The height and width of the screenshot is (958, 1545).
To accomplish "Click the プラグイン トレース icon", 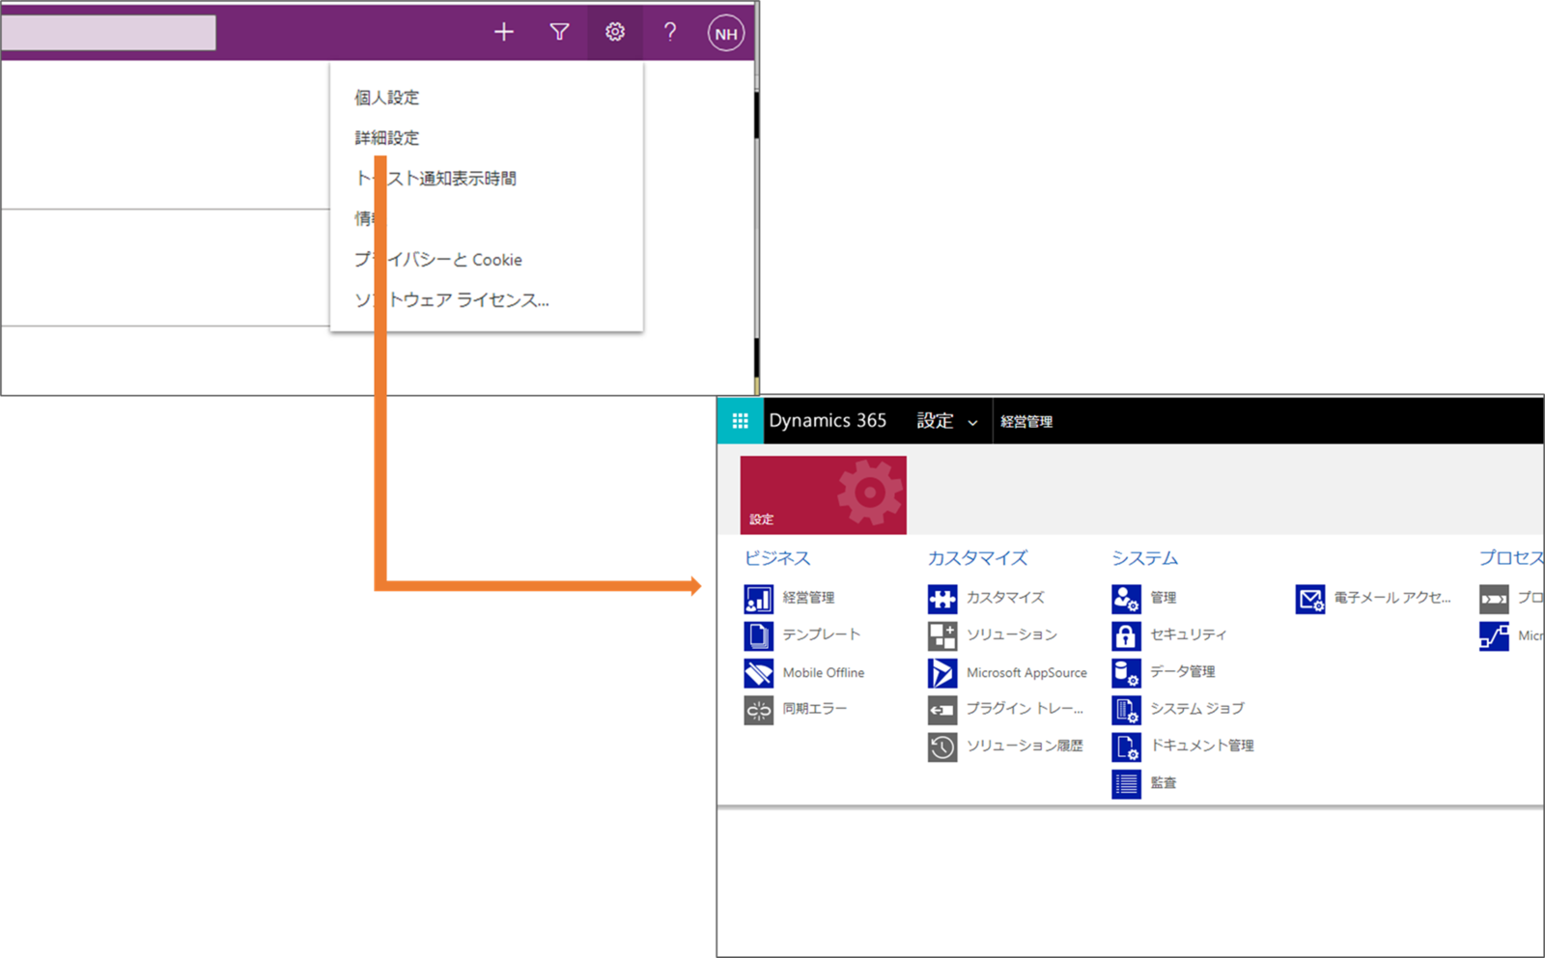I will (x=942, y=710).
